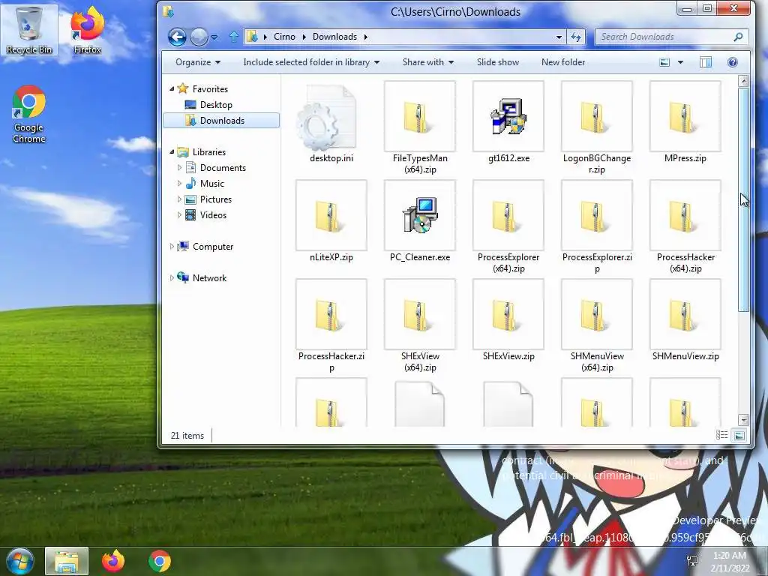
Task: Open the view options dropdown arrow
Action: [x=680, y=62]
